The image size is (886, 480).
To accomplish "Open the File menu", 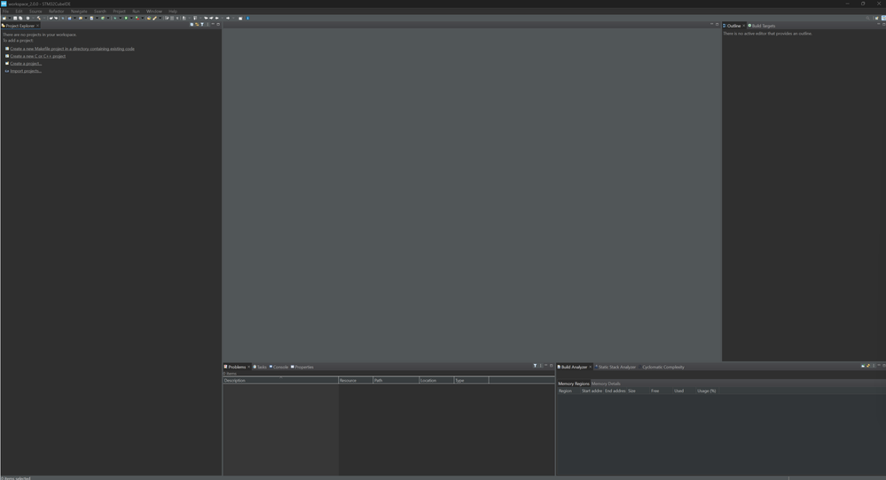I will [5, 12].
